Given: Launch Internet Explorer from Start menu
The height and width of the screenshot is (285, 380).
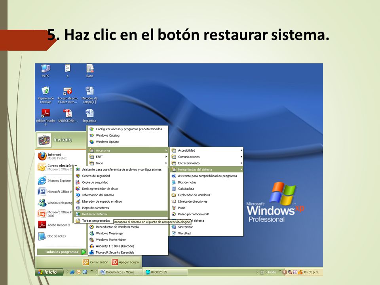Looking at the screenshot, I should coord(55,180).
